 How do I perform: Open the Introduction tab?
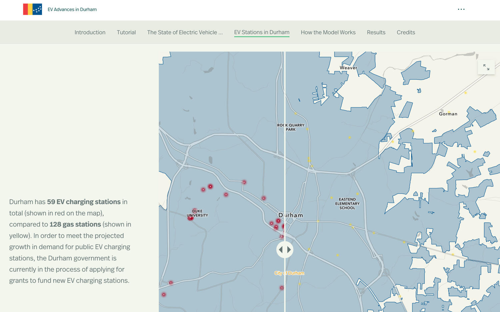click(90, 32)
